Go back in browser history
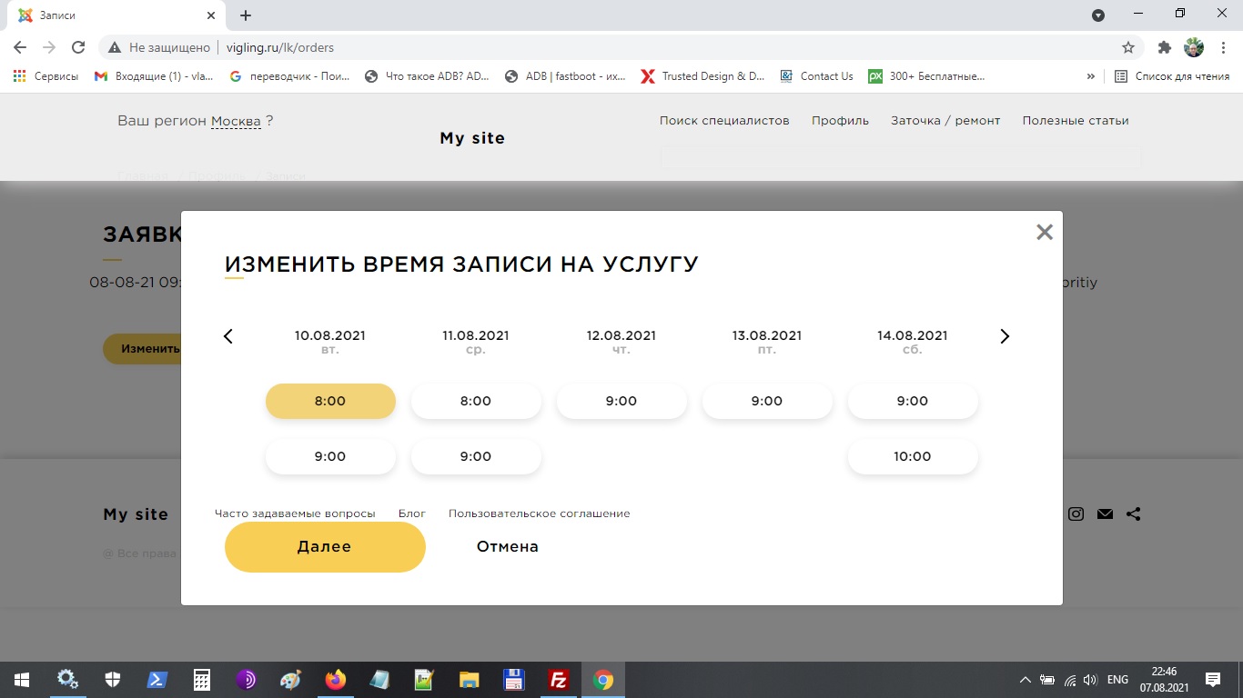This screenshot has height=698, width=1243. pyautogui.click(x=20, y=47)
